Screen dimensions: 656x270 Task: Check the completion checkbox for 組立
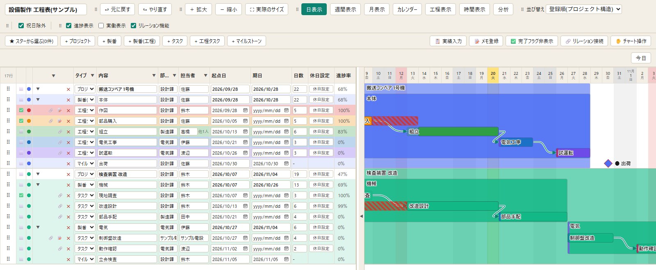21,132
